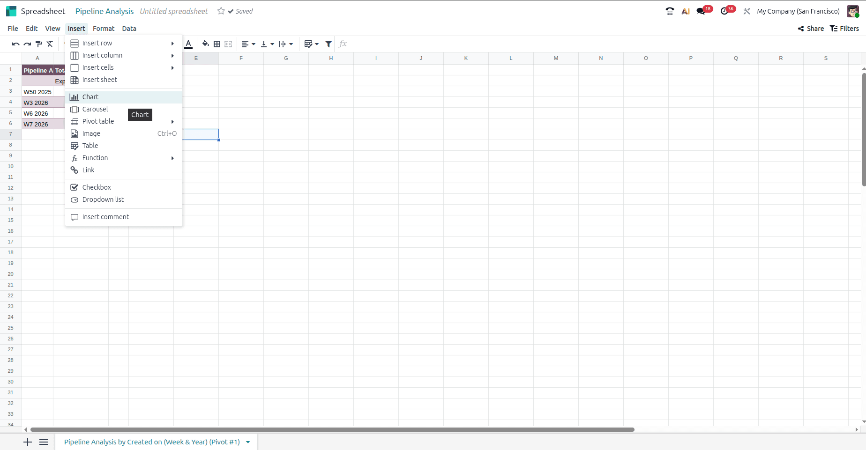Open the VoIP phone icon
866x450 pixels.
670,11
